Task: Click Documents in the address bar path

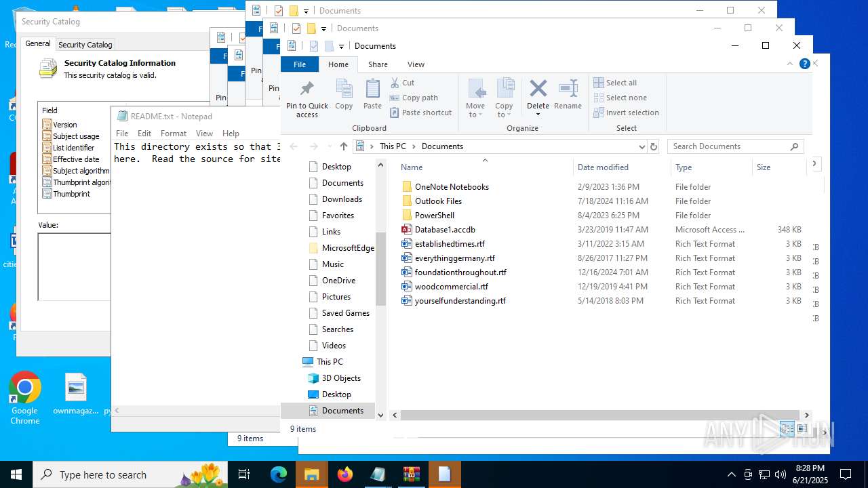Action: click(442, 146)
